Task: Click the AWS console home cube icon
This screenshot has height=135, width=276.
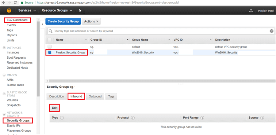Action: coord(9,10)
